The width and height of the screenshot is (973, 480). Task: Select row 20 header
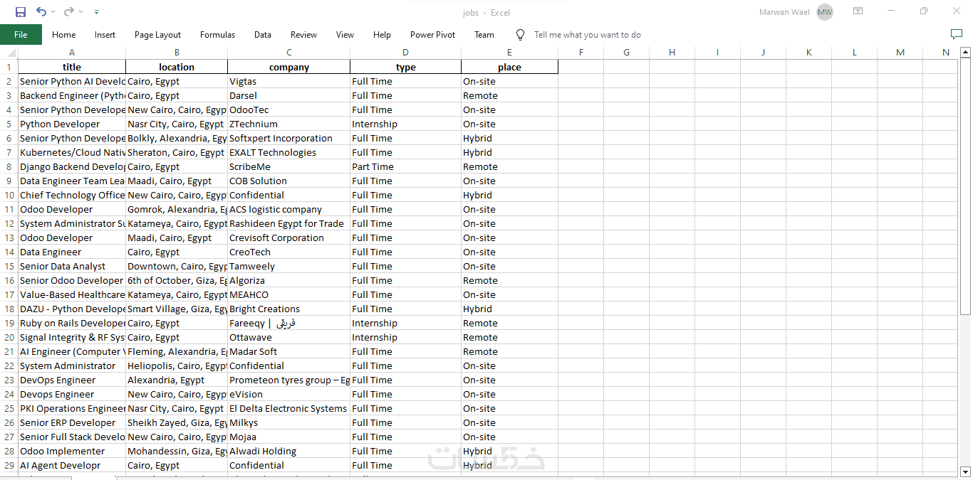coord(9,337)
